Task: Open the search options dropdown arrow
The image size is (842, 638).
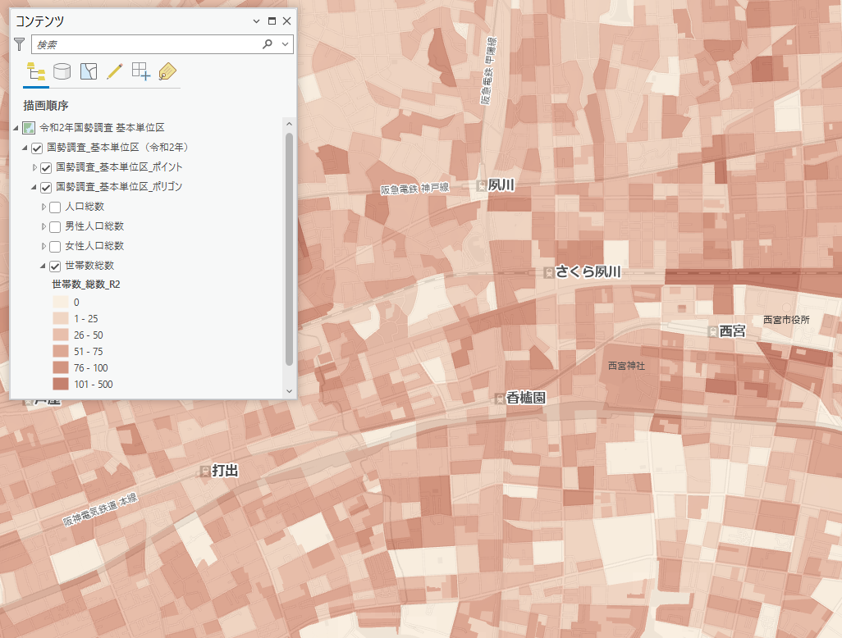Action: [285, 44]
